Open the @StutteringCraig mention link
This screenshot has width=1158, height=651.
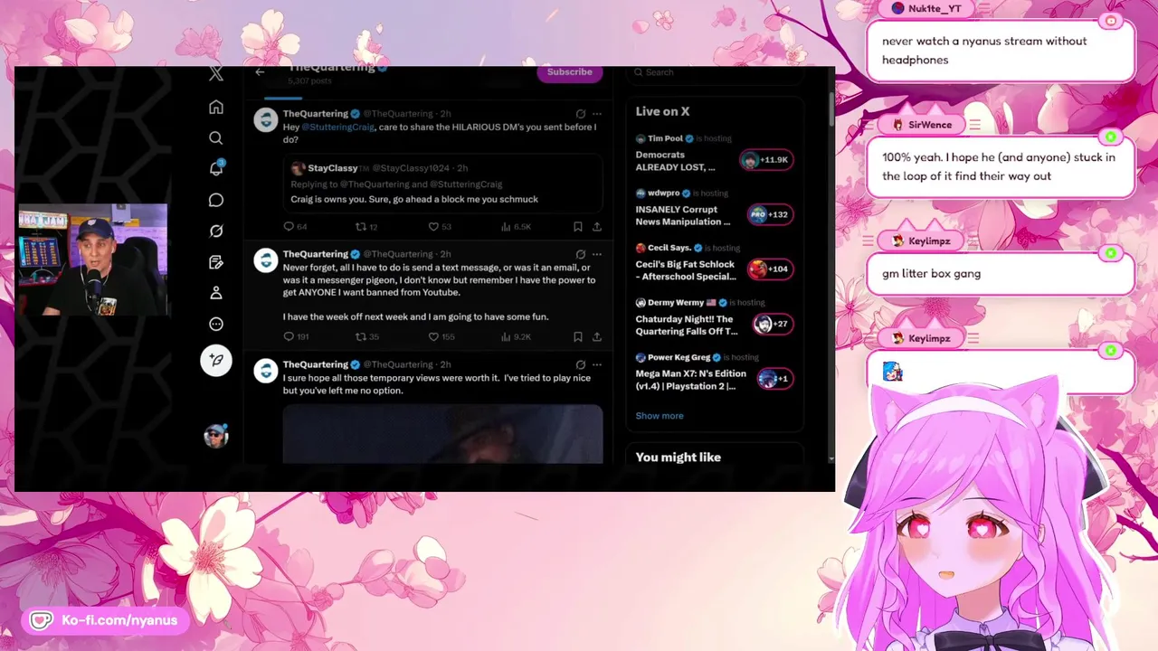click(x=338, y=127)
